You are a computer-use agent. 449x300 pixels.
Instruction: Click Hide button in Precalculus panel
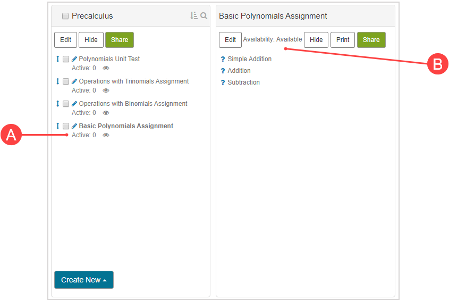click(x=91, y=40)
